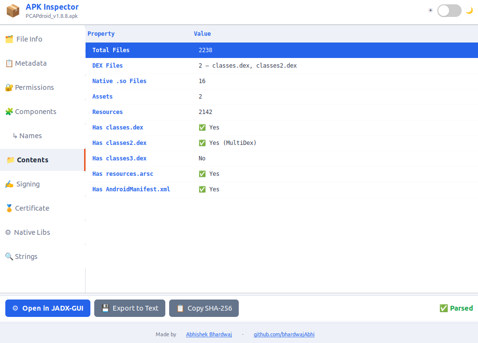Click the value 2238
Image resolution: width=478 pixels, height=343 pixels.
(205, 50)
